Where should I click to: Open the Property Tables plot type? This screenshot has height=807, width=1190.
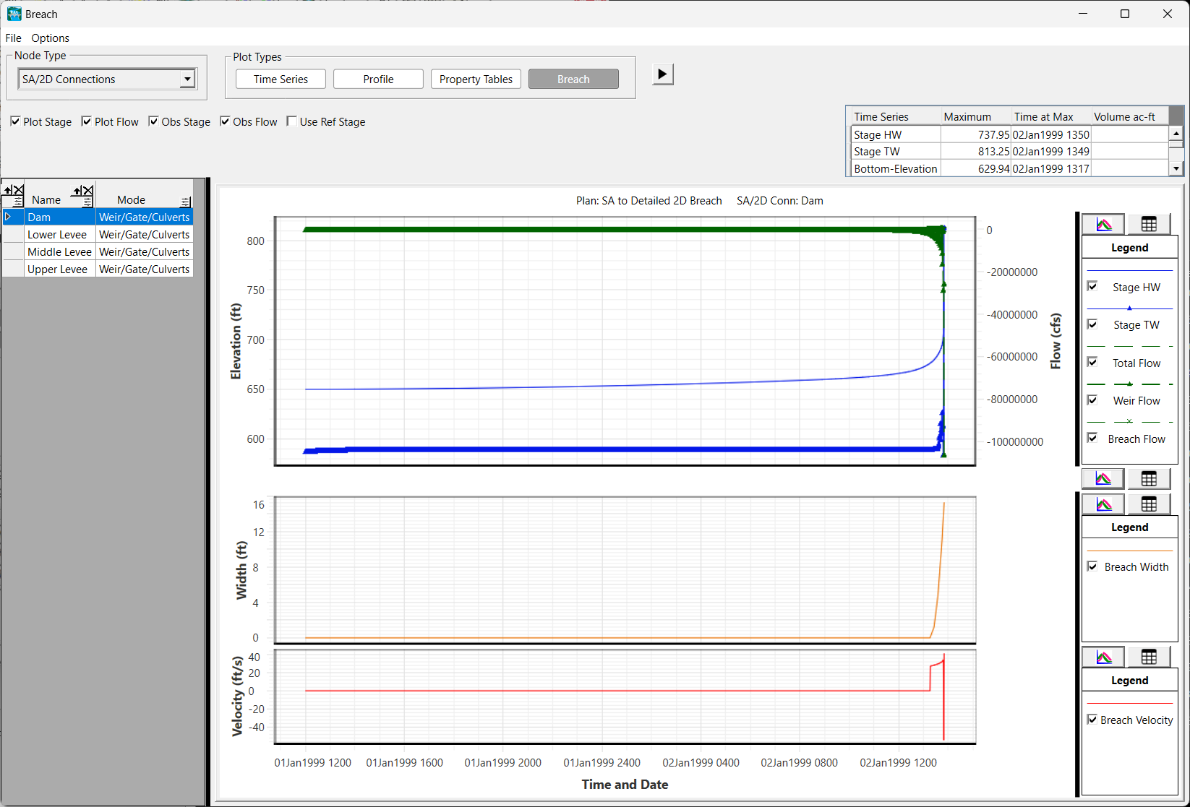[x=476, y=79]
